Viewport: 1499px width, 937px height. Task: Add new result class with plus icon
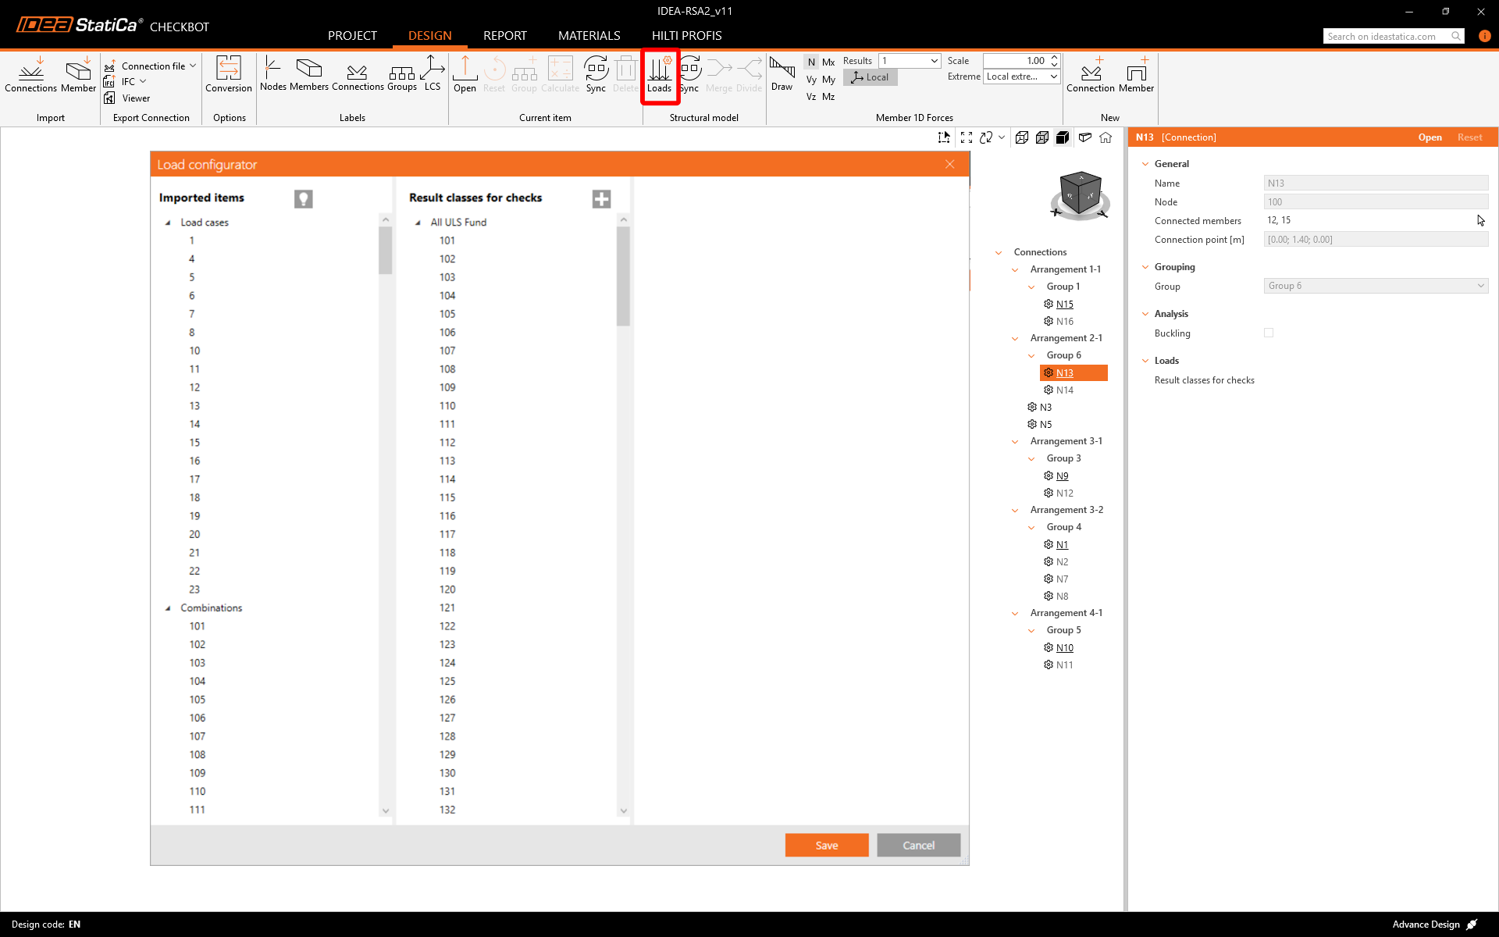[601, 199]
